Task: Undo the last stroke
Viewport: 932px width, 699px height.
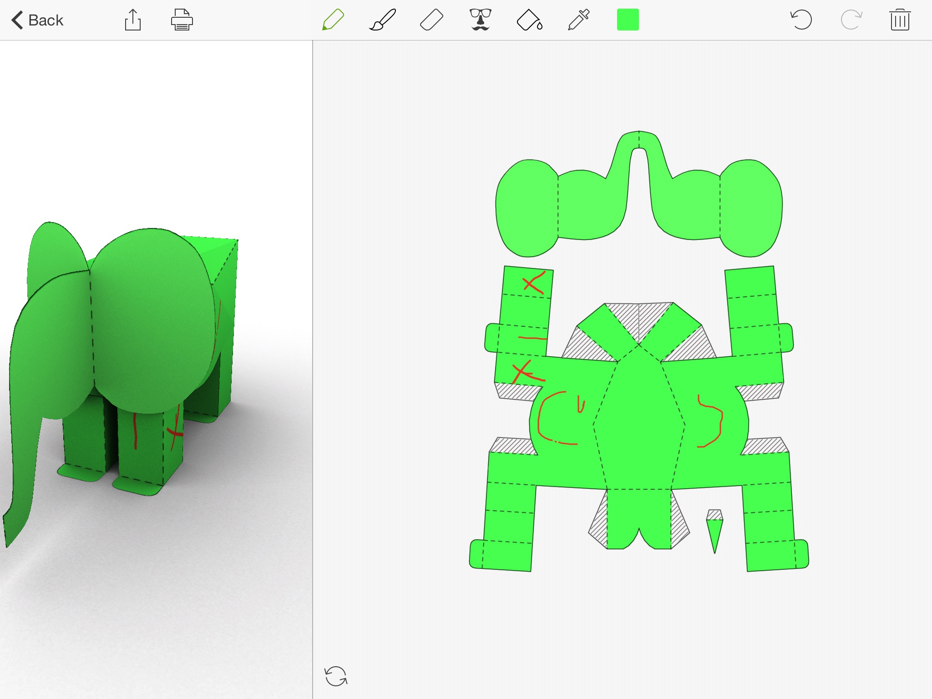Action: tap(801, 20)
